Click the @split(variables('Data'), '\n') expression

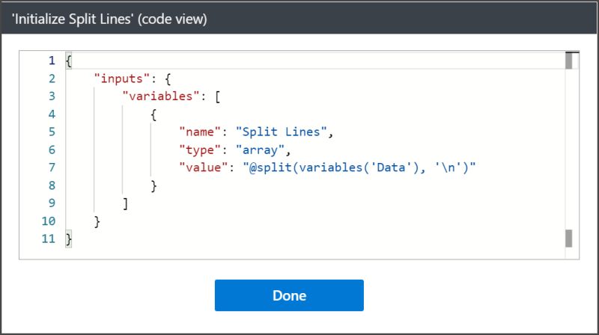coord(359,167)
